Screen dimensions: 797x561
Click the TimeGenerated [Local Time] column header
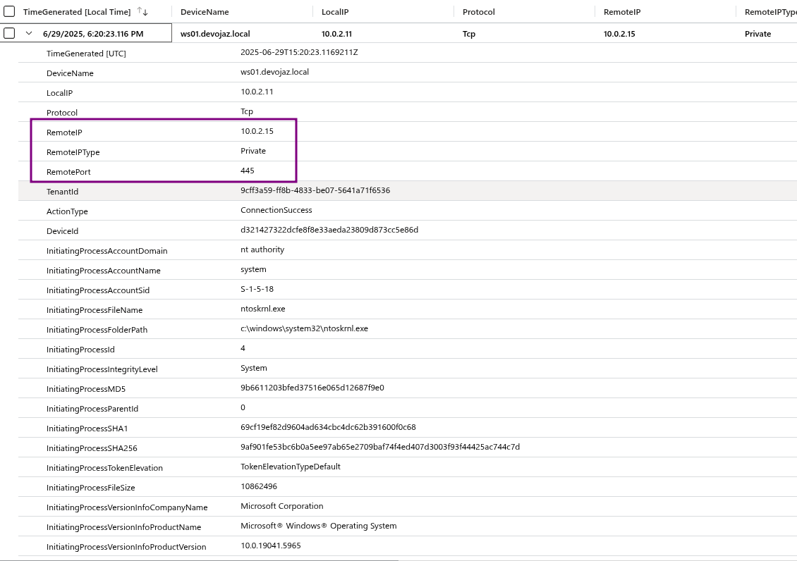coord(77,12)
